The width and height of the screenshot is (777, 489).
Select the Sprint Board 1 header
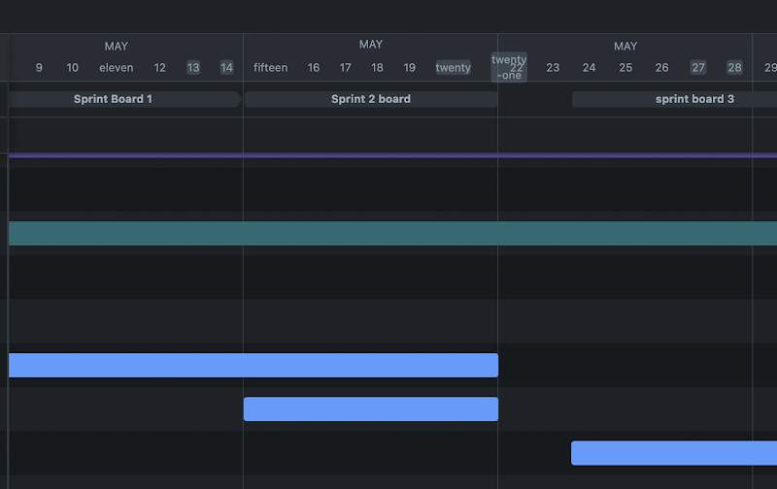coord(113,99)
